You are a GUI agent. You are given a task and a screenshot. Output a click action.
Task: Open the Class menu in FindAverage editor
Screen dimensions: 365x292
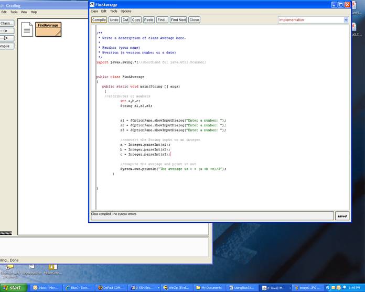(x=94, y=11)
